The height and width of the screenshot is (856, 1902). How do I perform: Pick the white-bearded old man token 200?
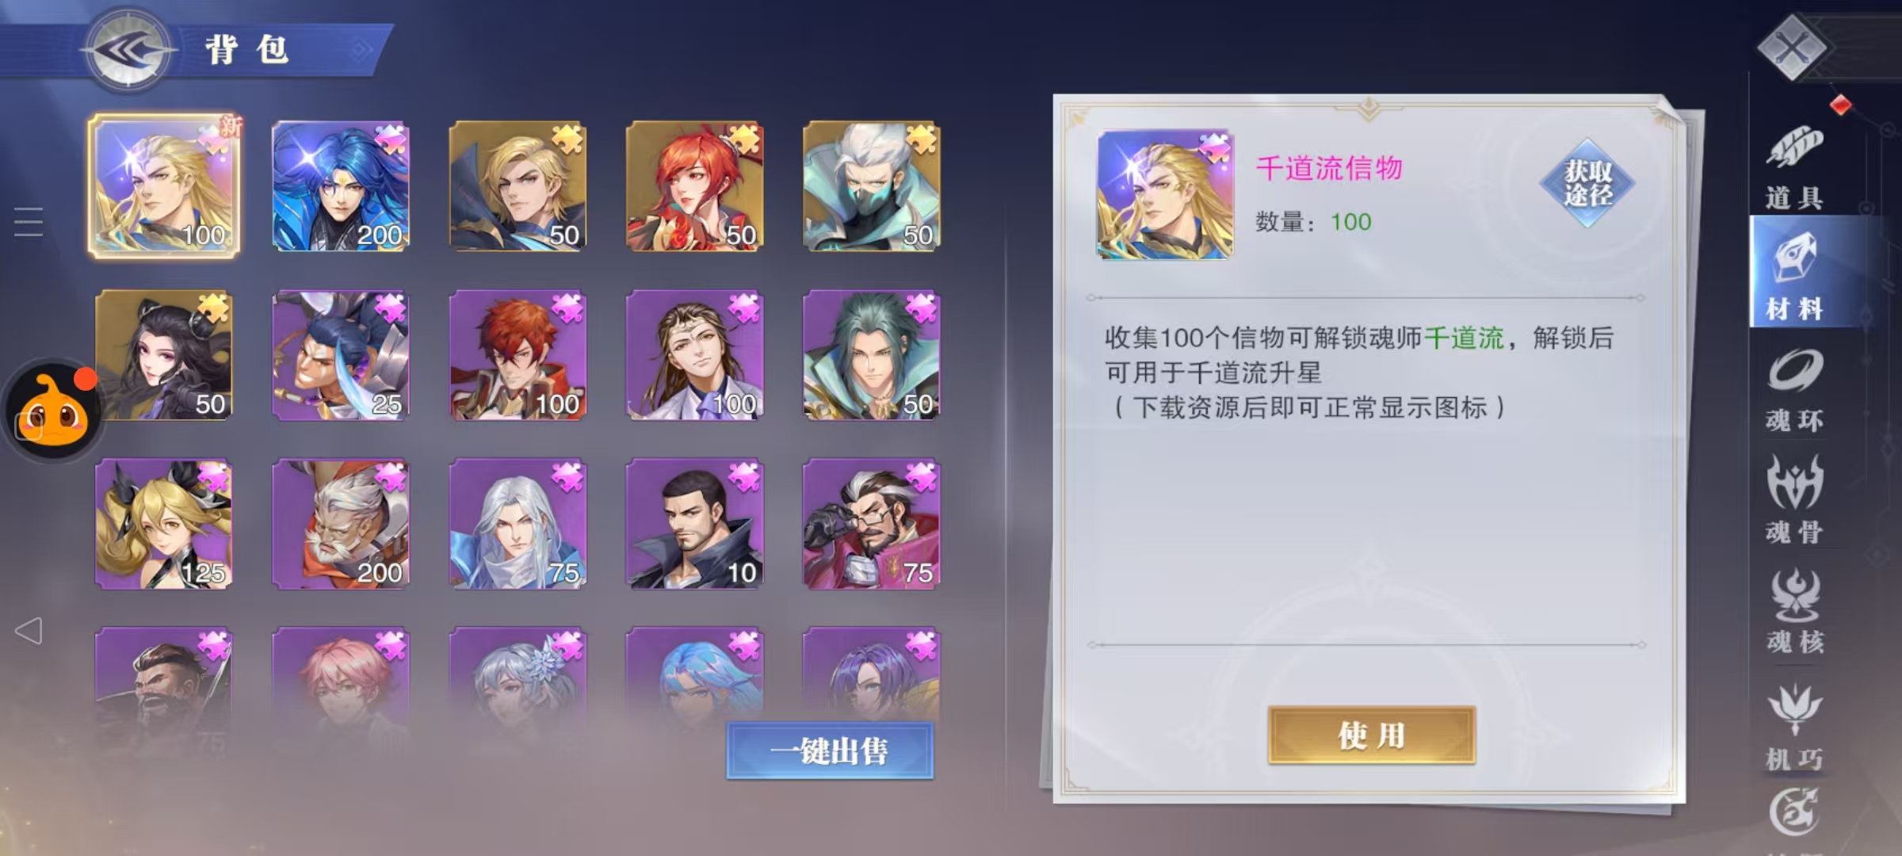(341, 524)
